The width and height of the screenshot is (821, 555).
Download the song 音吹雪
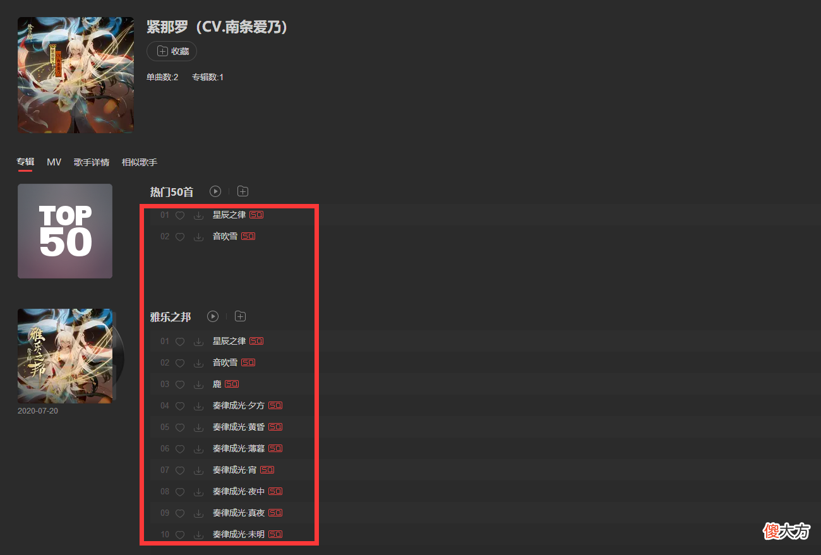pyautogui.click(x=198, y=236)
